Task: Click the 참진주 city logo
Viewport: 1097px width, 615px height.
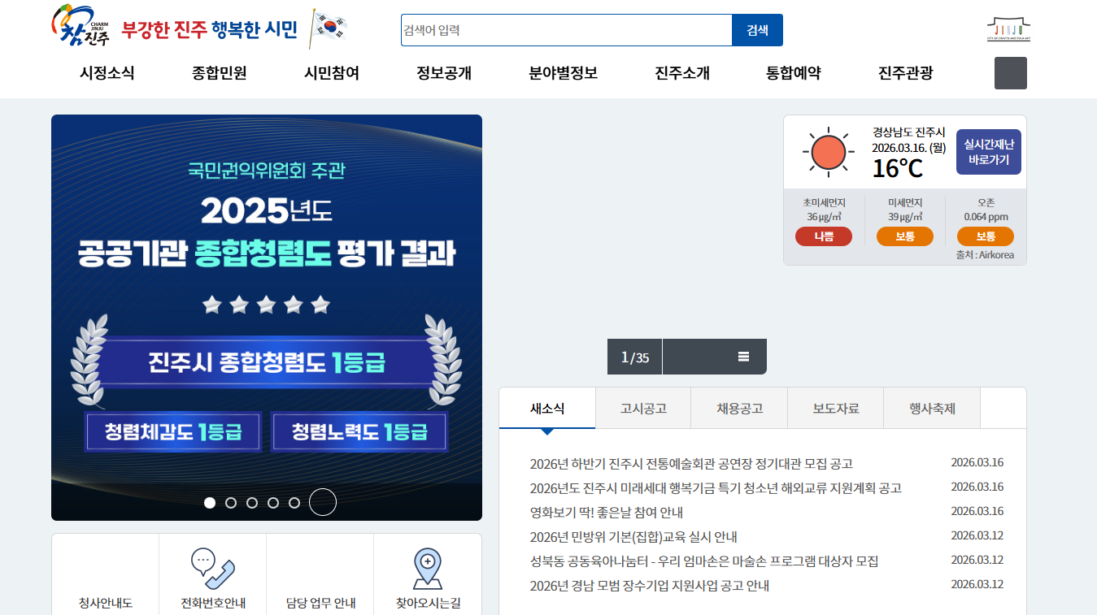Action: (80, 24)
